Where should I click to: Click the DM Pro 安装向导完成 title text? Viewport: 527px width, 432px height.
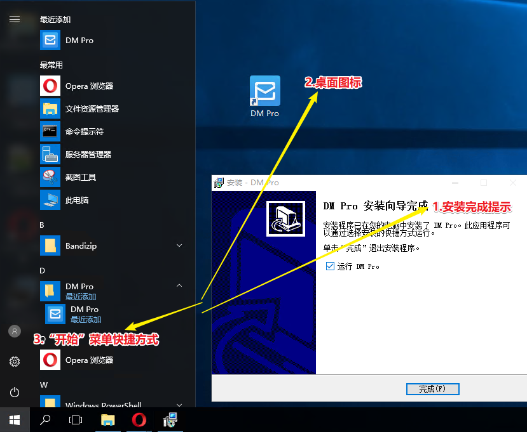click(x=376, y=206)
